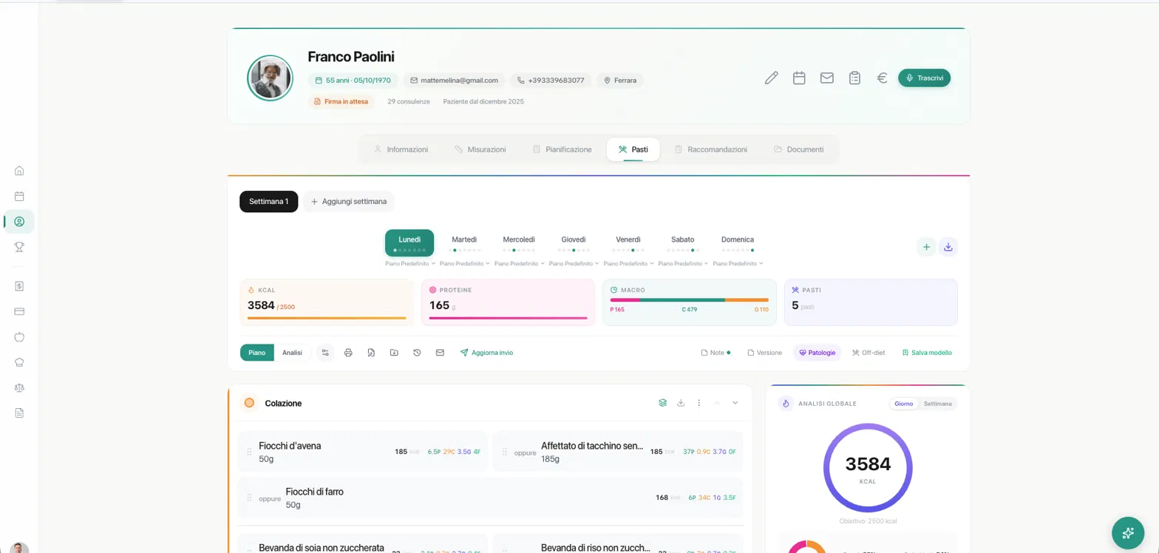This screenshot has width=1159, height=553.
Task: Click the clipboard icon in patient header
Action: [854, 78]
